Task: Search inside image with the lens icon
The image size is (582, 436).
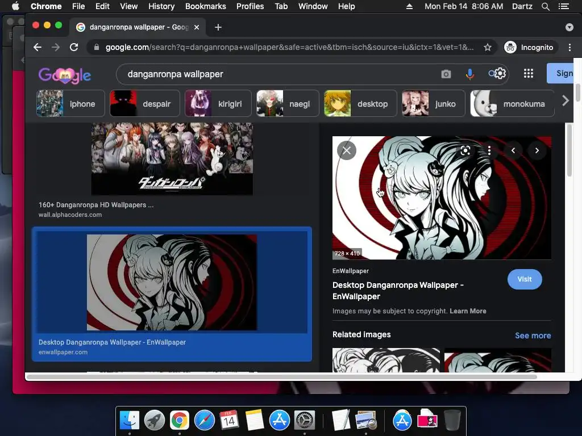Action: pyautogui.click(x=465, y=150)
